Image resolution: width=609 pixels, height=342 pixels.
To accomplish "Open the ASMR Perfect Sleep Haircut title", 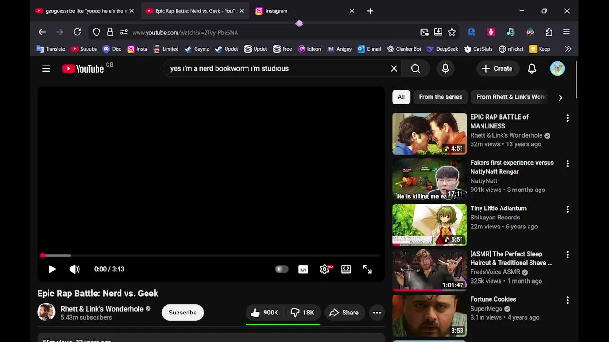I will (511, 258).
